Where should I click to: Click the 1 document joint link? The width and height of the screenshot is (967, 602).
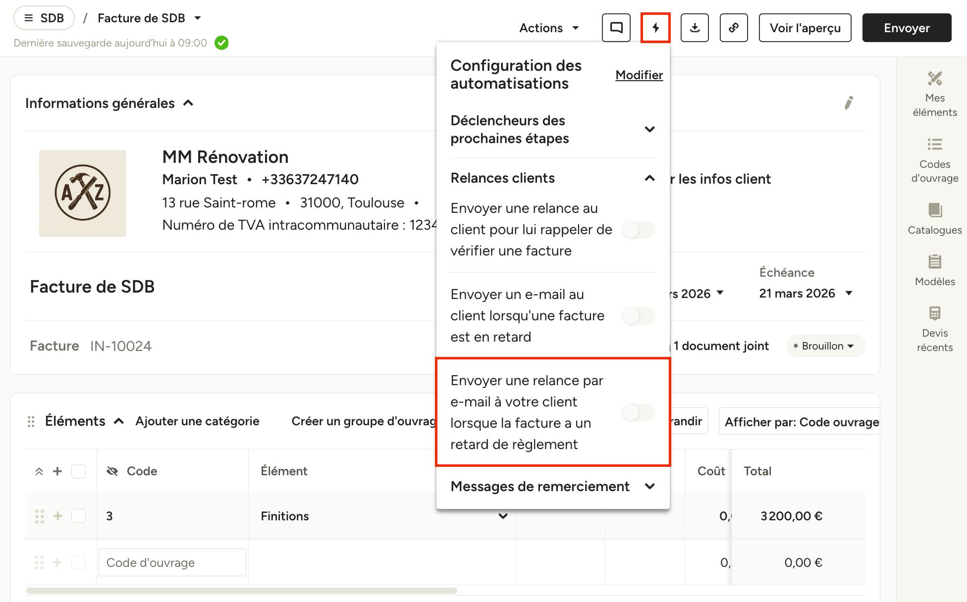click(721, 346)
